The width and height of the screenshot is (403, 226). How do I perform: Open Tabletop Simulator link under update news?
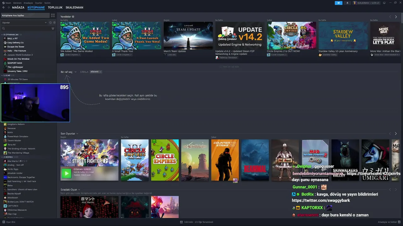pyautogui.click(x=228, y=58)
